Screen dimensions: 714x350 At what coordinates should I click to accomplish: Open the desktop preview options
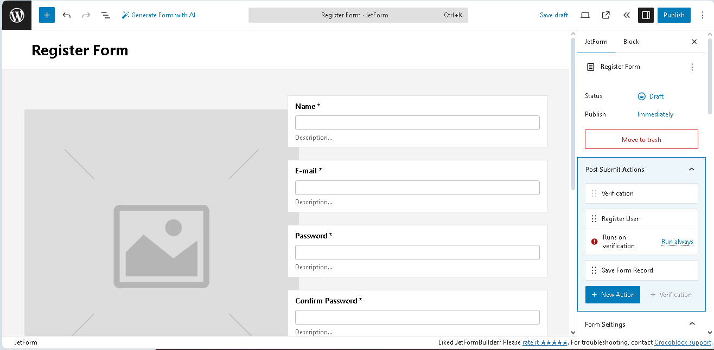click(x=585, y=15)
